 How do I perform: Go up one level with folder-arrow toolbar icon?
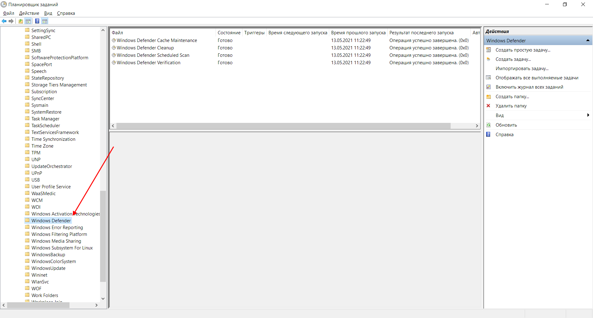click(21, 21)
